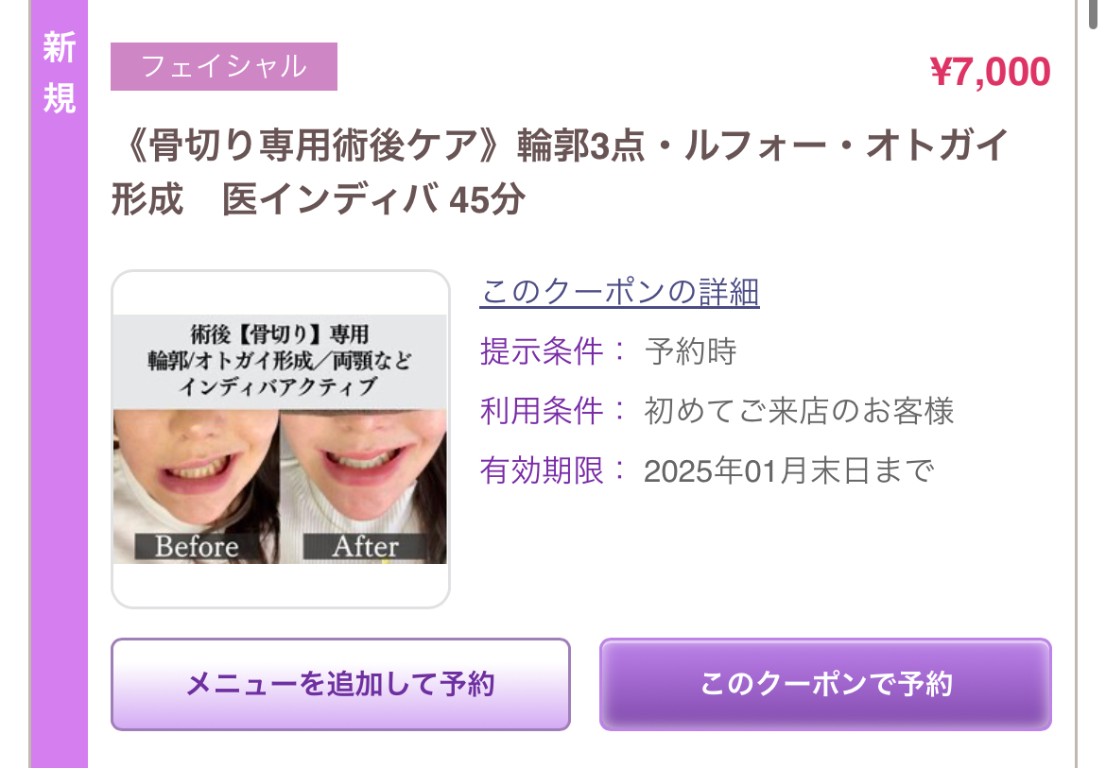Click the 予約時 condition value
1106x768 pixels.
click(x=691, y=350)
